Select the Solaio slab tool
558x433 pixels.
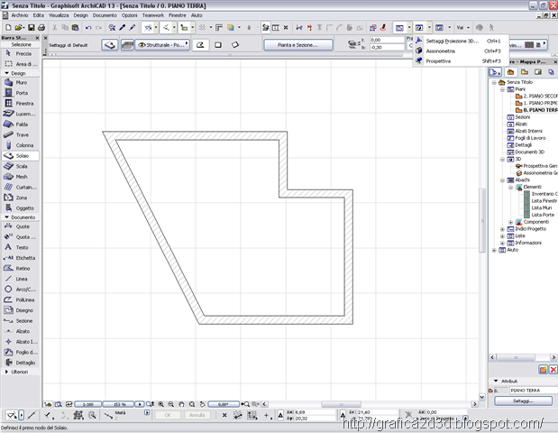(21, 155)
